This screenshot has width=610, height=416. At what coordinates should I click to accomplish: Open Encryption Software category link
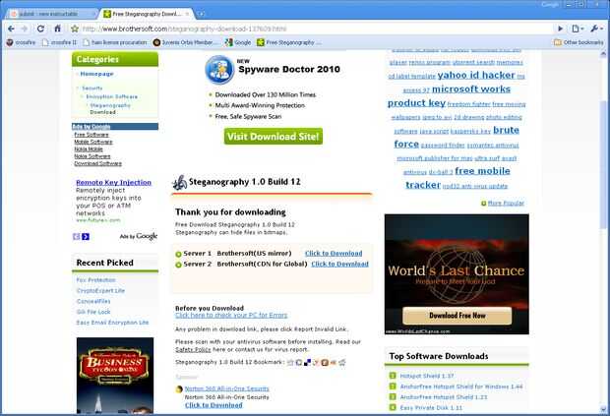[x=111, y=96]
